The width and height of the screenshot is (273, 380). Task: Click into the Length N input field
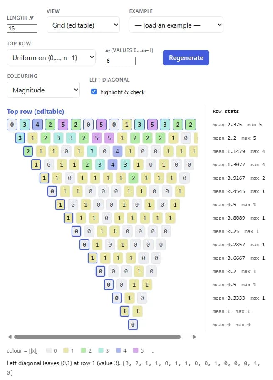click(22, 28)
